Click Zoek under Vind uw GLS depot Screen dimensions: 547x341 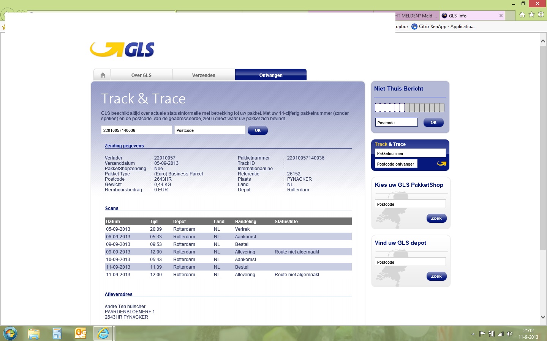point(436,276)
